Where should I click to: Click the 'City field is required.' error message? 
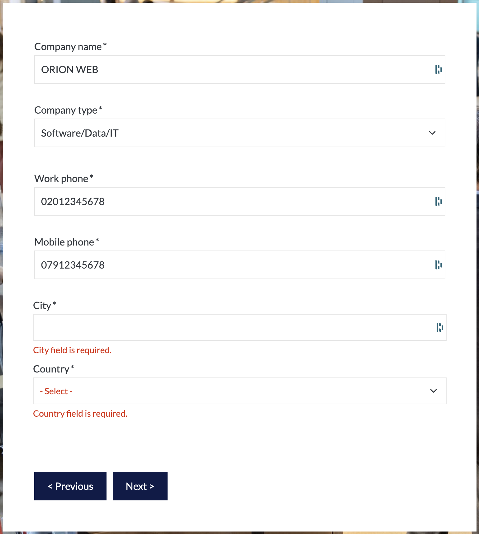coord(72,350)
